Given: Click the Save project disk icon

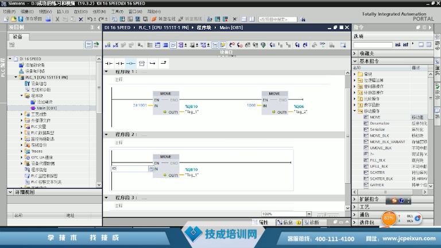Looking at the screenshot, I should 21,19.
